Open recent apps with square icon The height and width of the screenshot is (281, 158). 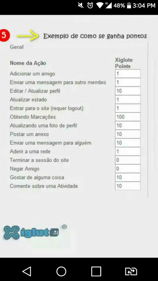coord(96,271)
